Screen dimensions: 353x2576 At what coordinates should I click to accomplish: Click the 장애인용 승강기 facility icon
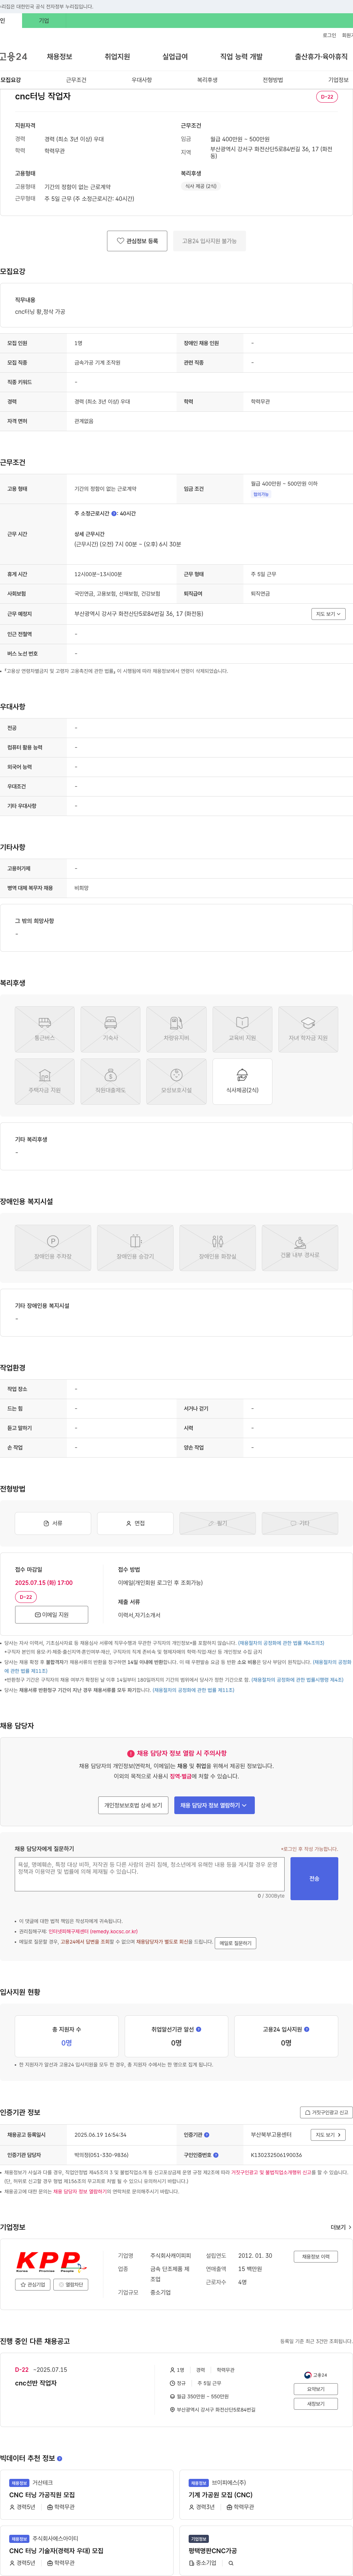(135, 1247)
